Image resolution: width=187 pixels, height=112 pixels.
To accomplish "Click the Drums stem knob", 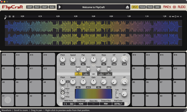I will [78, 70].
